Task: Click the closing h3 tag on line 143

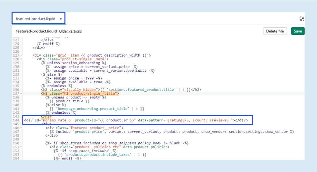Action: (x=47, y=116)
